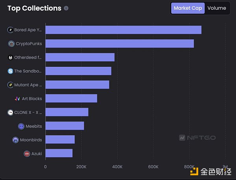Click the Art Blocks collection icon
This screenshot has height=180, width=236.
tap(17, 99)
